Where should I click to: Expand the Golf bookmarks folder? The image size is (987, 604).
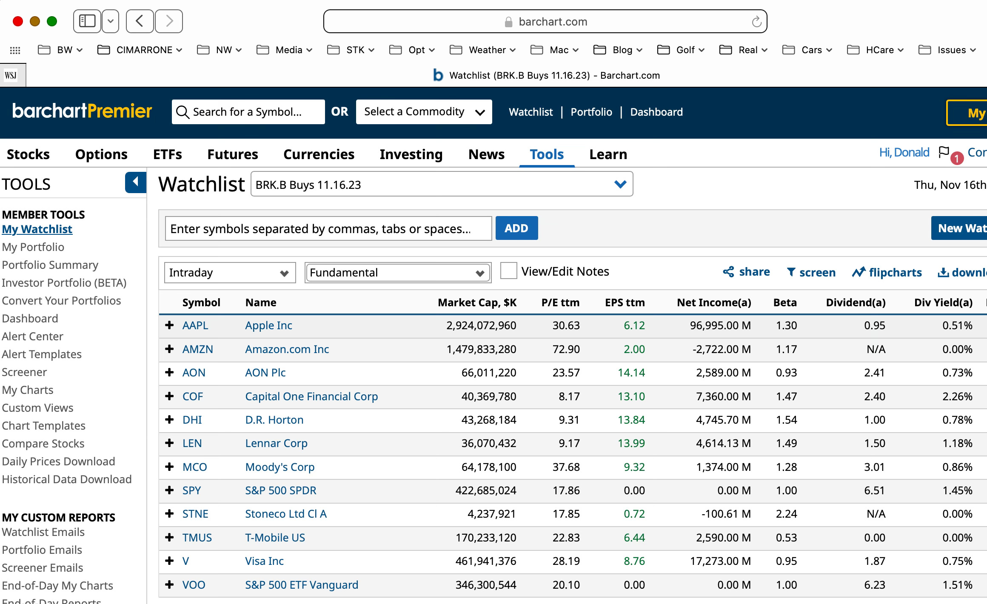coord(681,50)
